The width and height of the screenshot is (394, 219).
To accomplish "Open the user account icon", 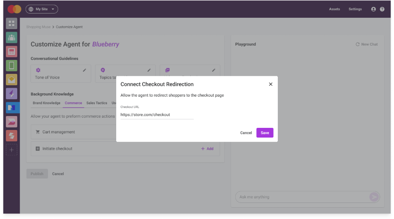I will tap(373, 9).
